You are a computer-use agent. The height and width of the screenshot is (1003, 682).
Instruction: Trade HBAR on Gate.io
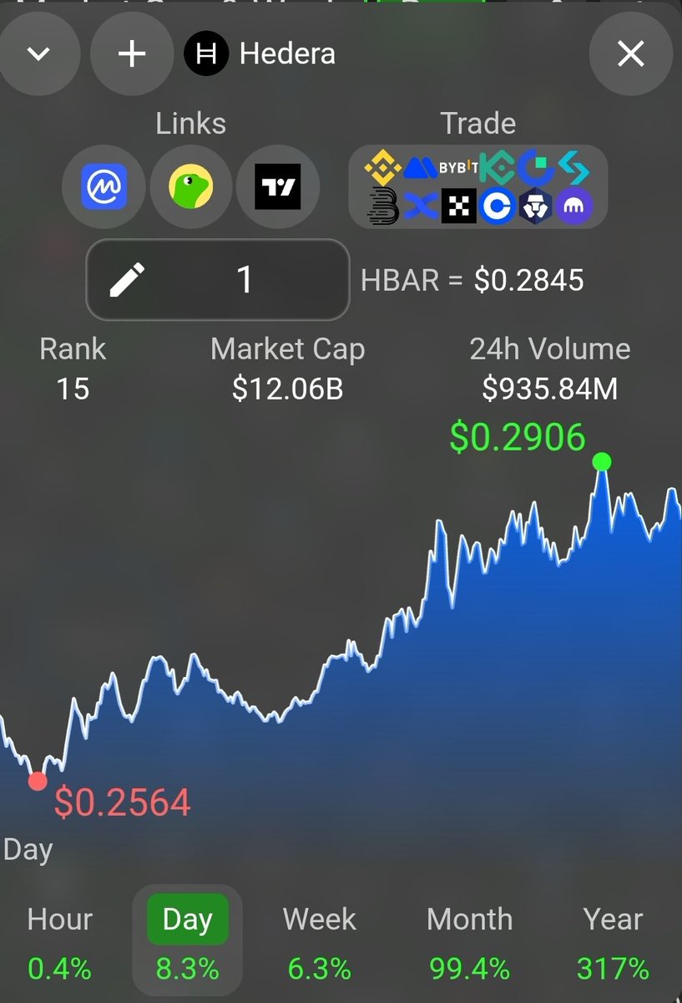coord(535,168)
